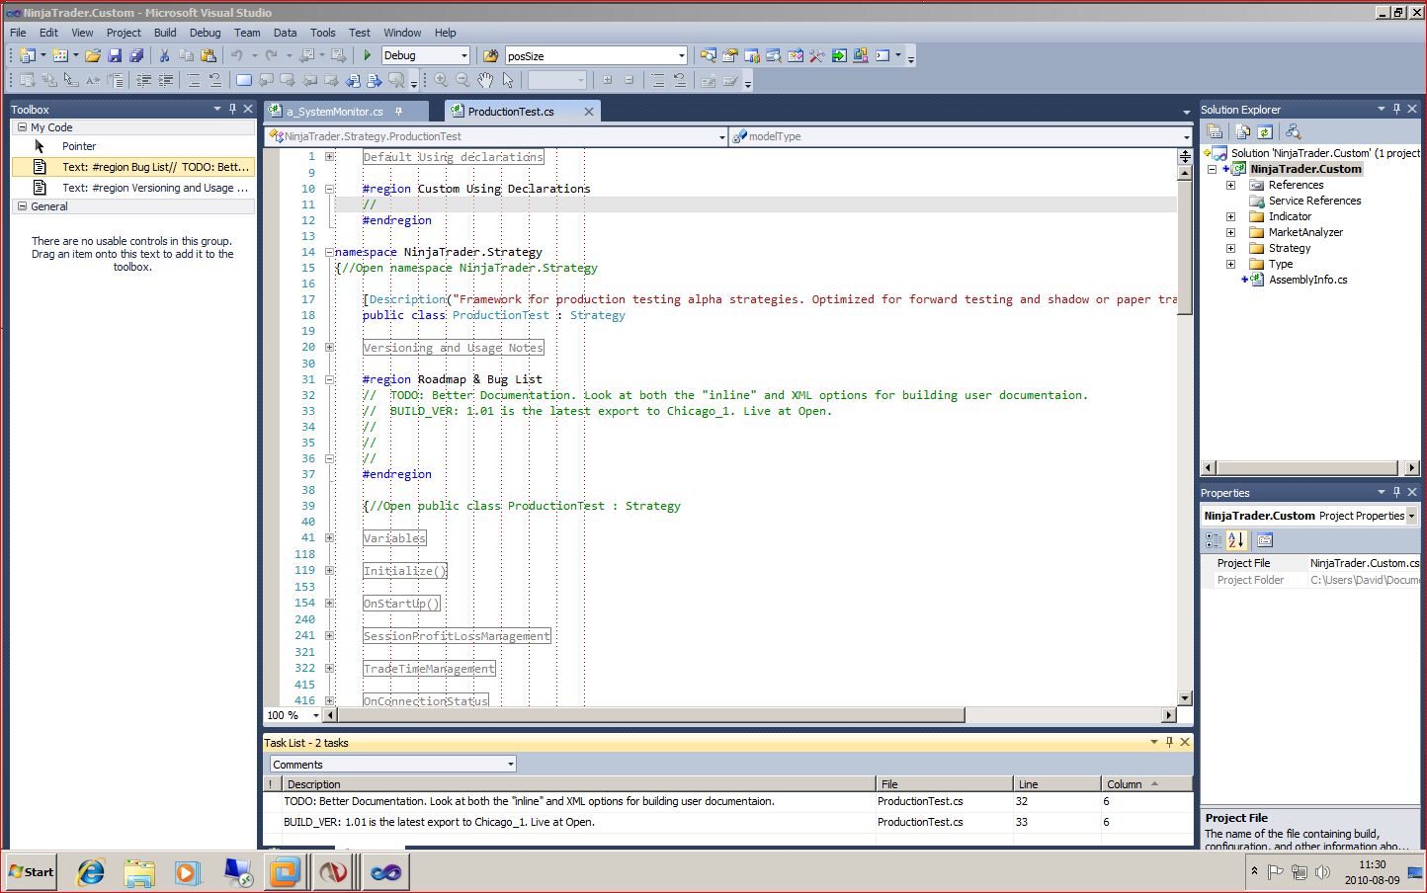The width and height of the screenshot is (1427, 893).
Task: Open Windows Explorer from the taskbar
Action: click(x=139, y=872)
